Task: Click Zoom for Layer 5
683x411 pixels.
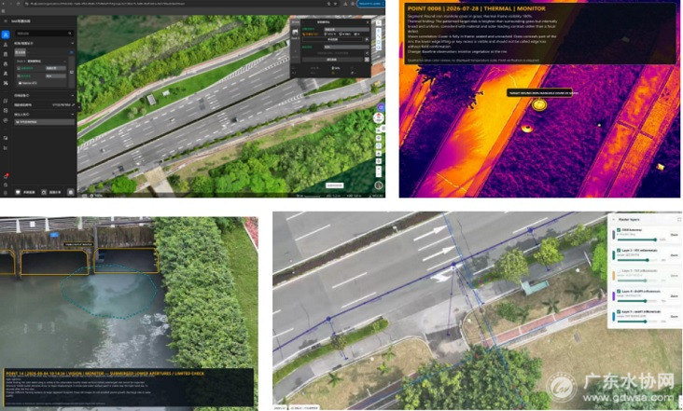Action: pos(674,317)
